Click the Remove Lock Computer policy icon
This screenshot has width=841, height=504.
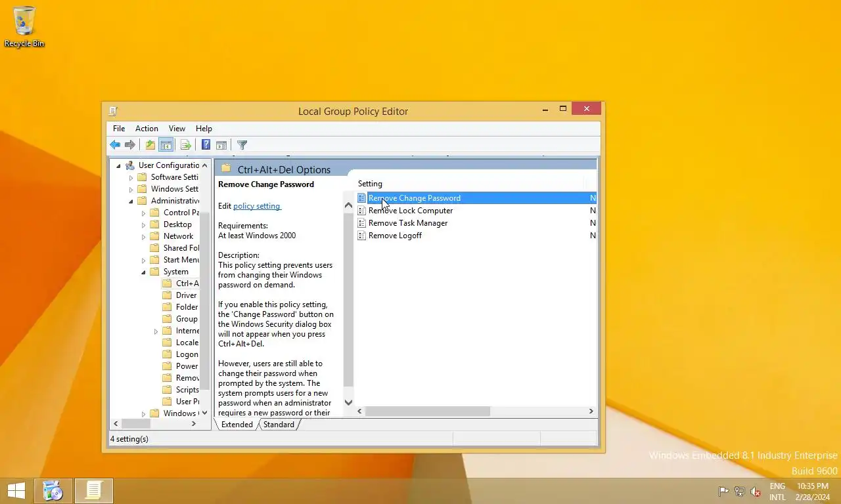tap(361, 211)
